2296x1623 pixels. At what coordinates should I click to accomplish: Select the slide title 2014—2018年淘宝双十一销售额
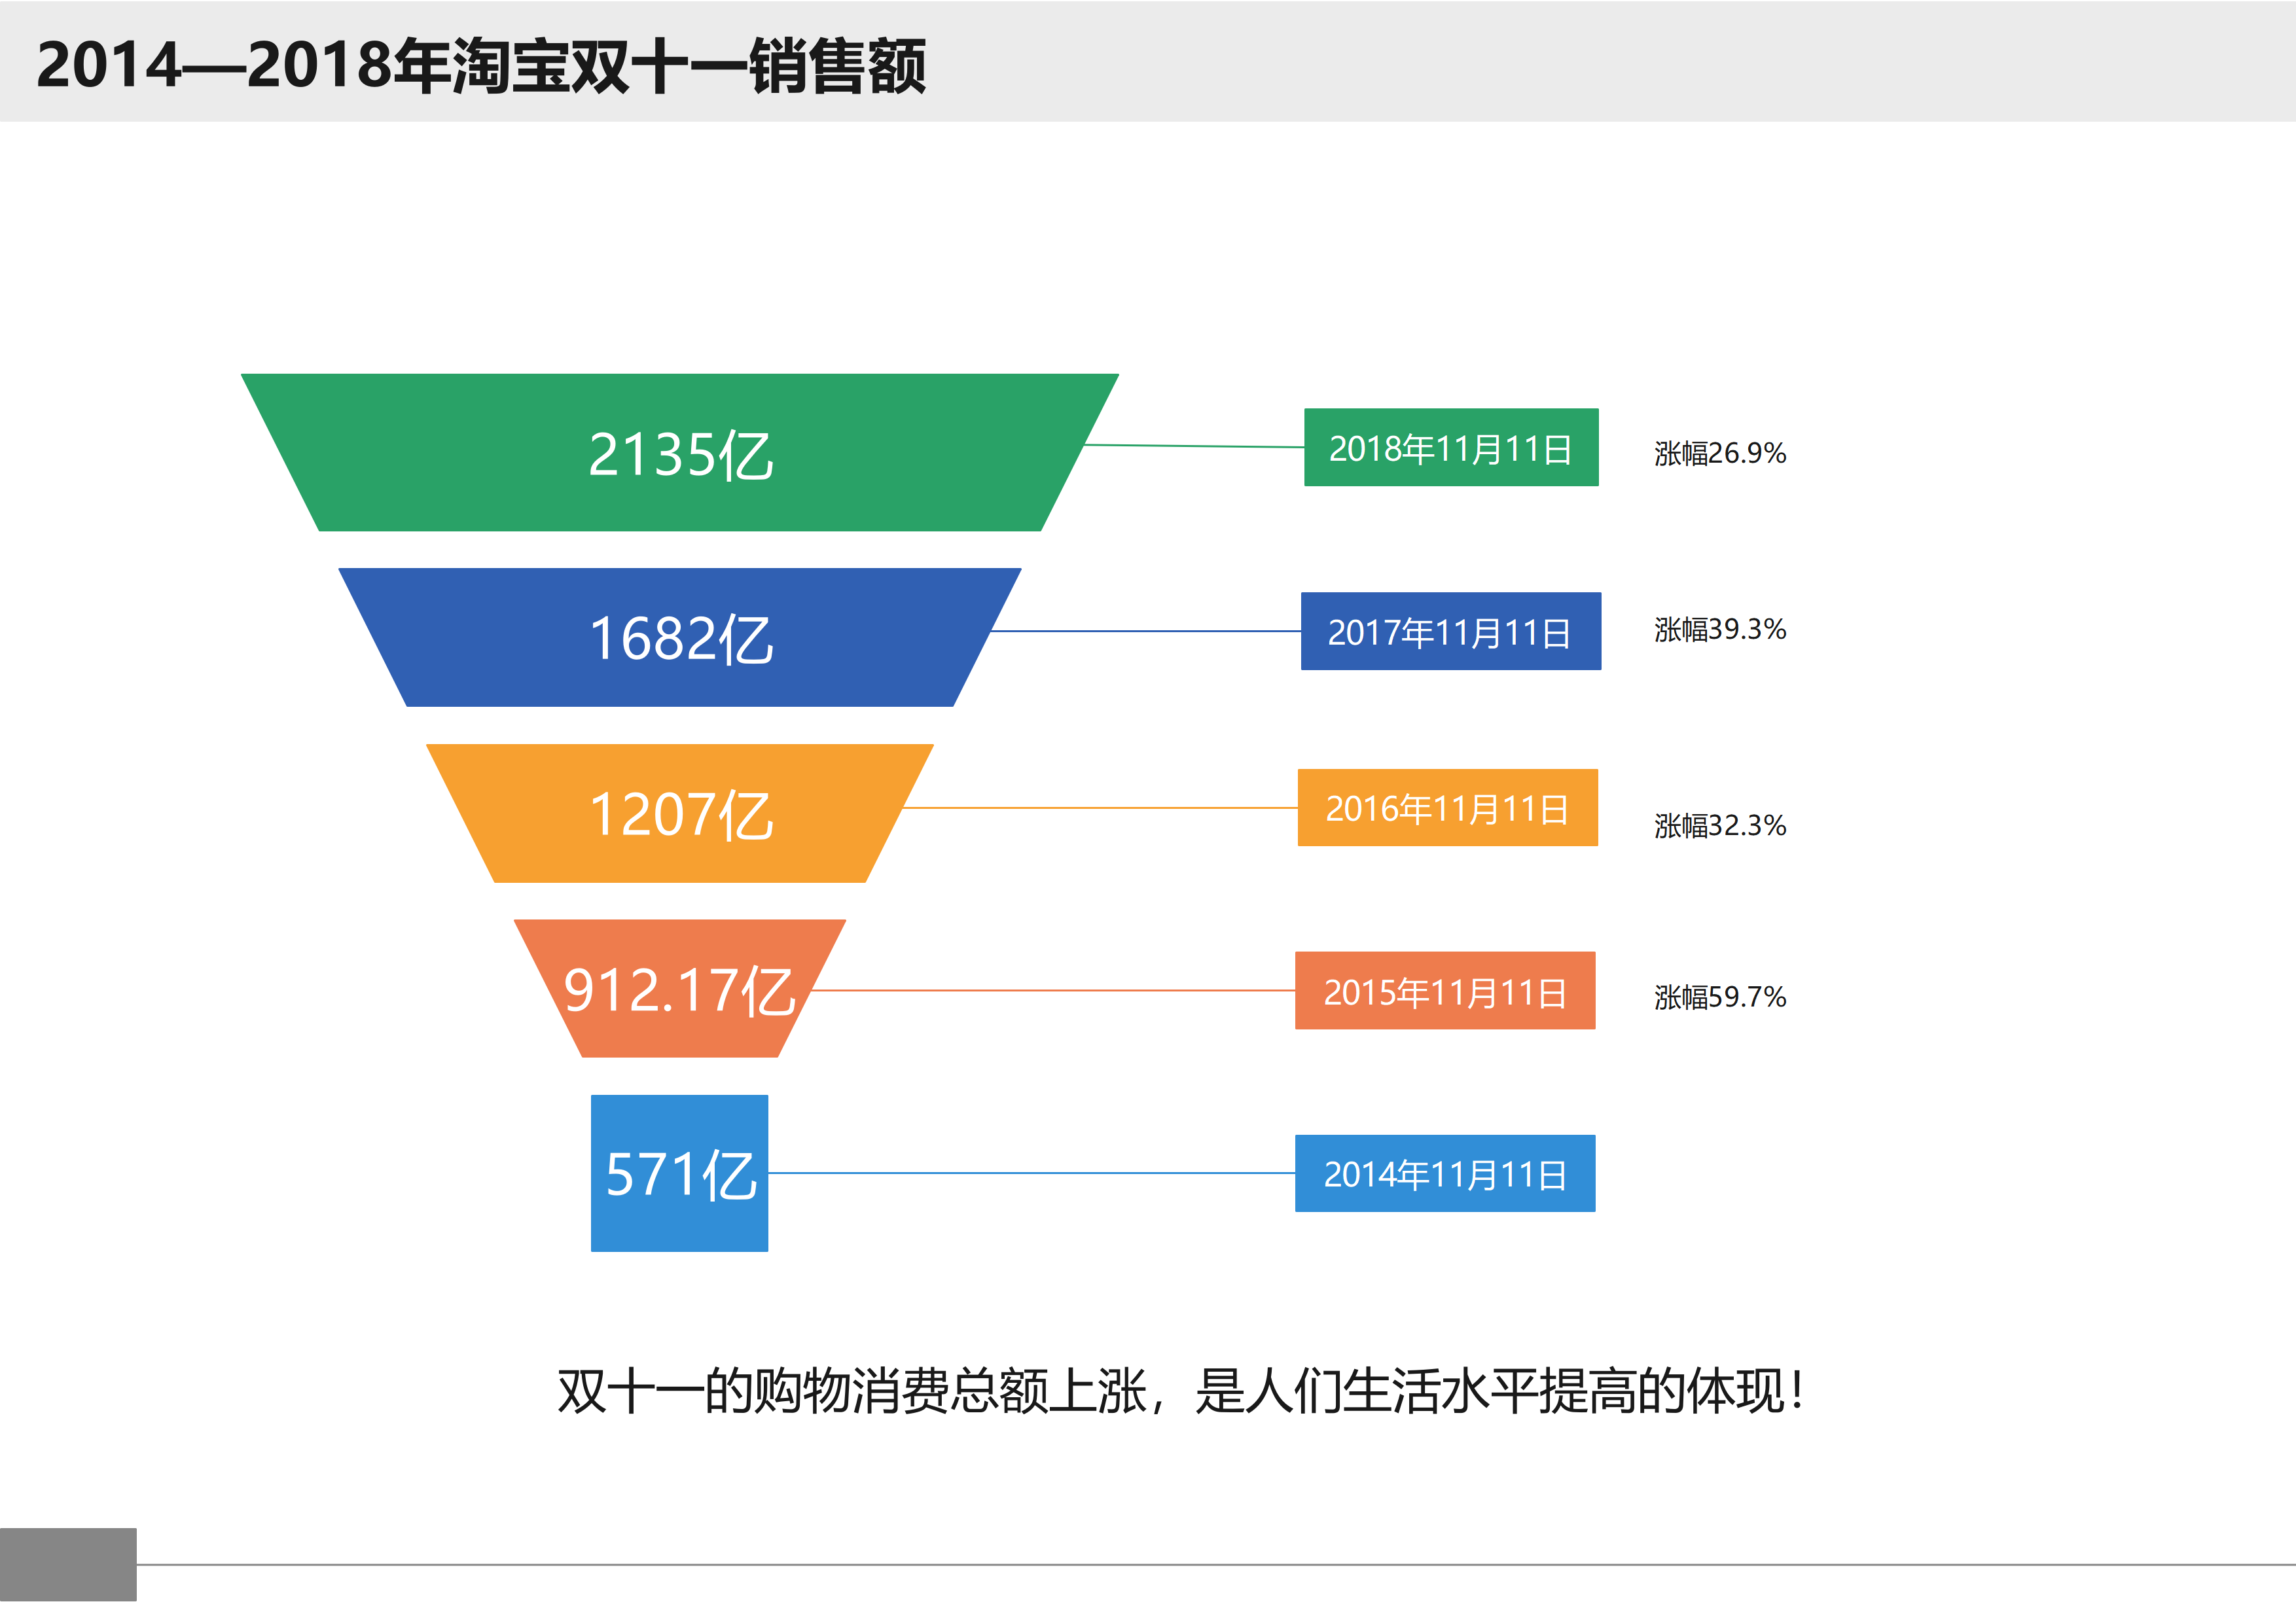click(481, 66)
